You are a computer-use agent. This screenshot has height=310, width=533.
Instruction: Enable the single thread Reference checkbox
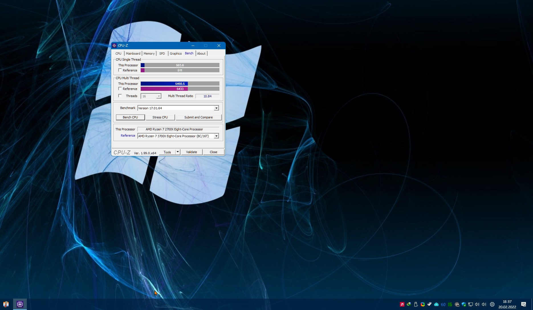(x=120, y=70)
